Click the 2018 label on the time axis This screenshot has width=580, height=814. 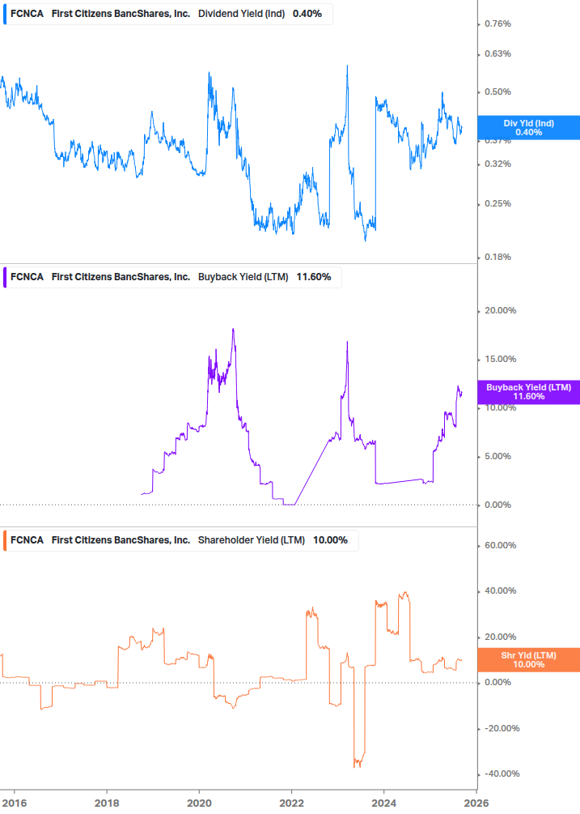click(x=107, y=803)
